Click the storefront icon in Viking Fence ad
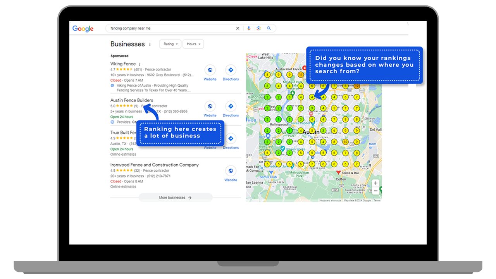 112,85
